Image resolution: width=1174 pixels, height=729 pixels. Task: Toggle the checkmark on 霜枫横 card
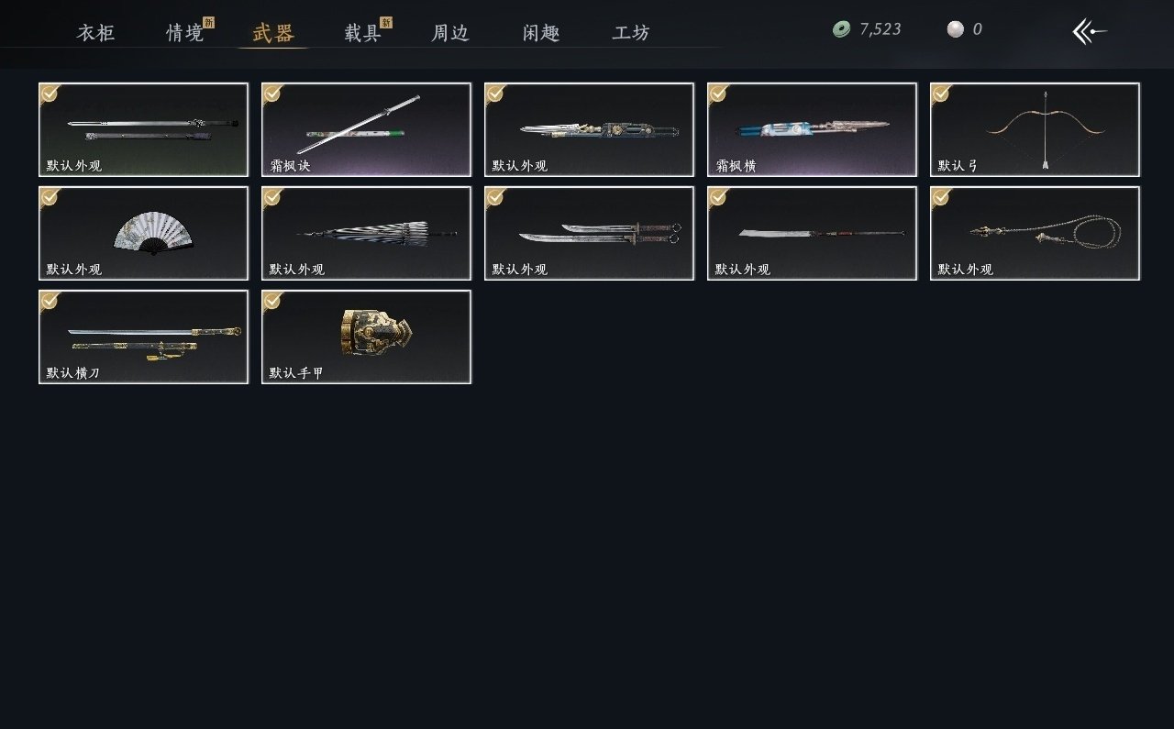pyautogui.click(x=718, y=94)
